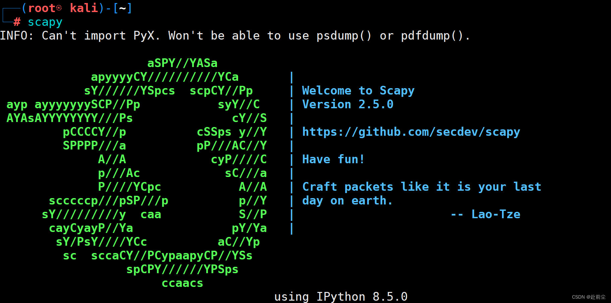Viewport: 611px width, 303px height.
Task: Click 'Welcome to Scapy' text
Action: pyautogui.click(x=358, y=91)
